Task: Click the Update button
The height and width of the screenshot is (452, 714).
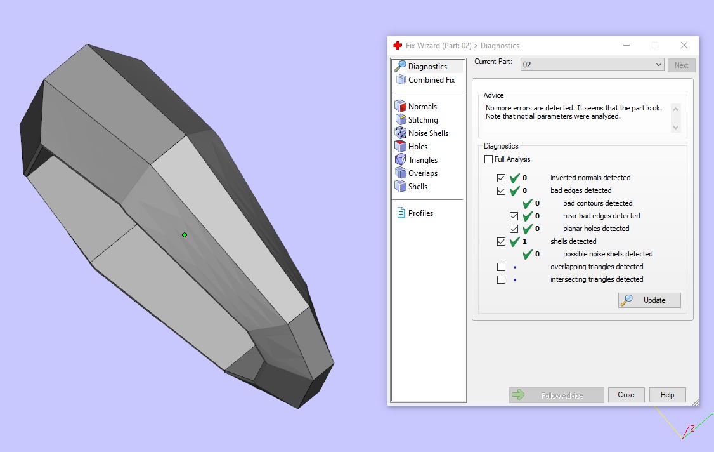Action: (x=649, y=300)
